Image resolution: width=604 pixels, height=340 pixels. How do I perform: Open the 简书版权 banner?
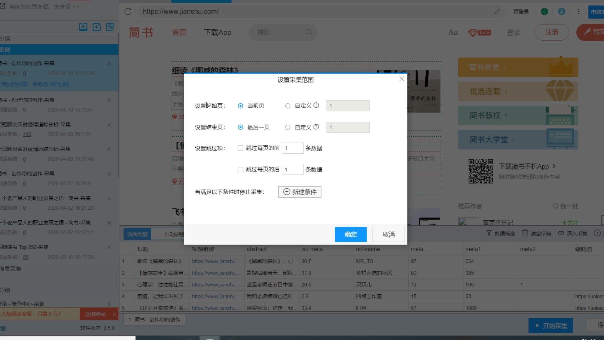click(x=518, y=116)
